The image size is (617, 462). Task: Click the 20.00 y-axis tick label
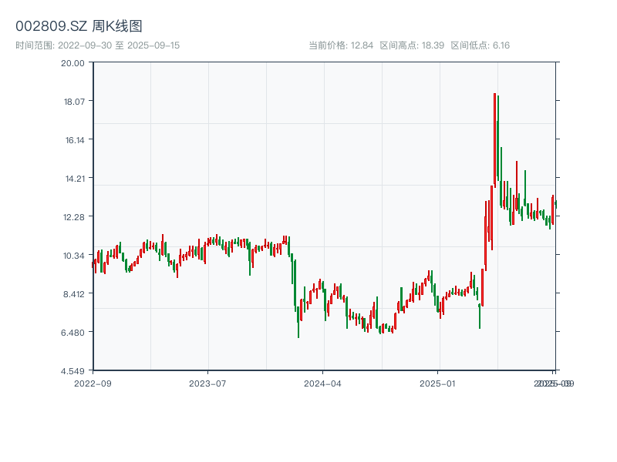[72, 62]
